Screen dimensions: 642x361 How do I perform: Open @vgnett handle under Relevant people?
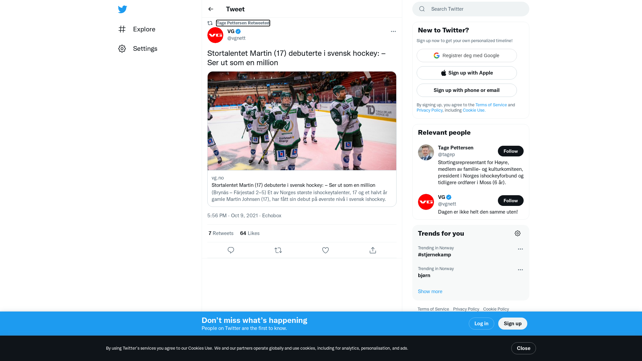coord(447,204)
